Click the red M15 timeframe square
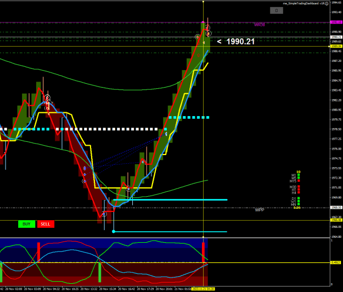Image resolution: width=343 pixels, height=292 pixels. (299, 181)
